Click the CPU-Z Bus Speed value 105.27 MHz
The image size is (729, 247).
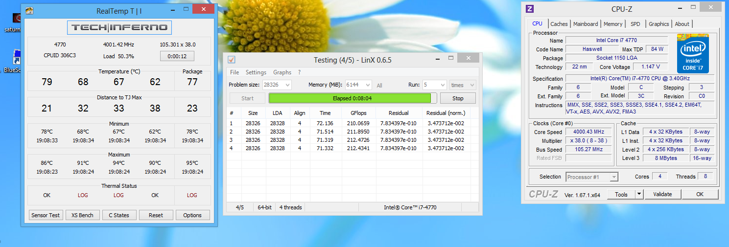(x=588, y=150)
